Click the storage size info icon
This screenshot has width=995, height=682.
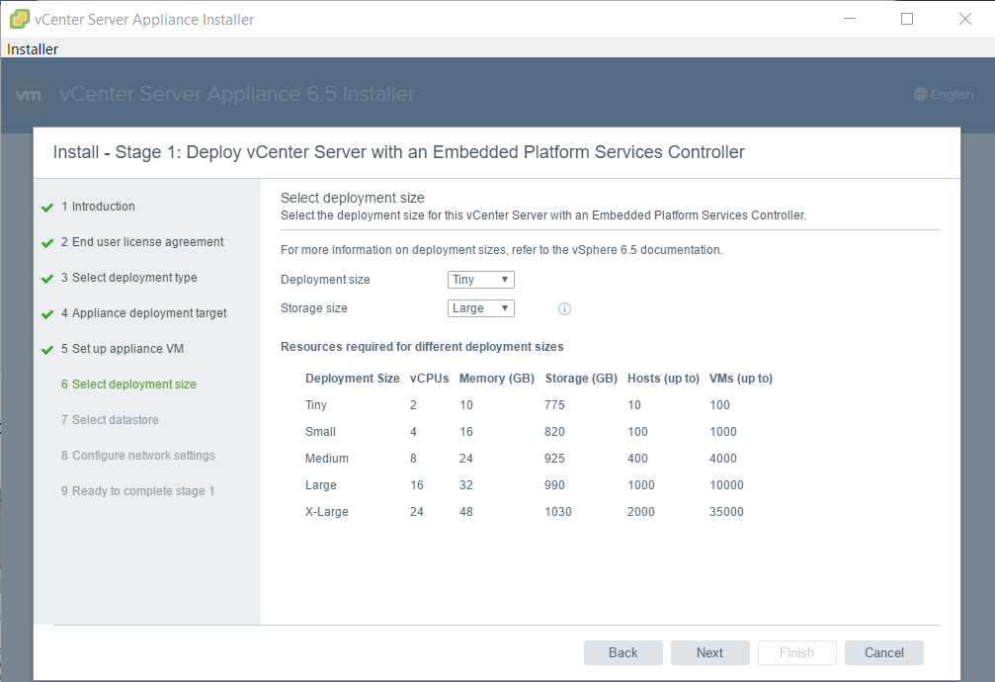click(564, 308)
